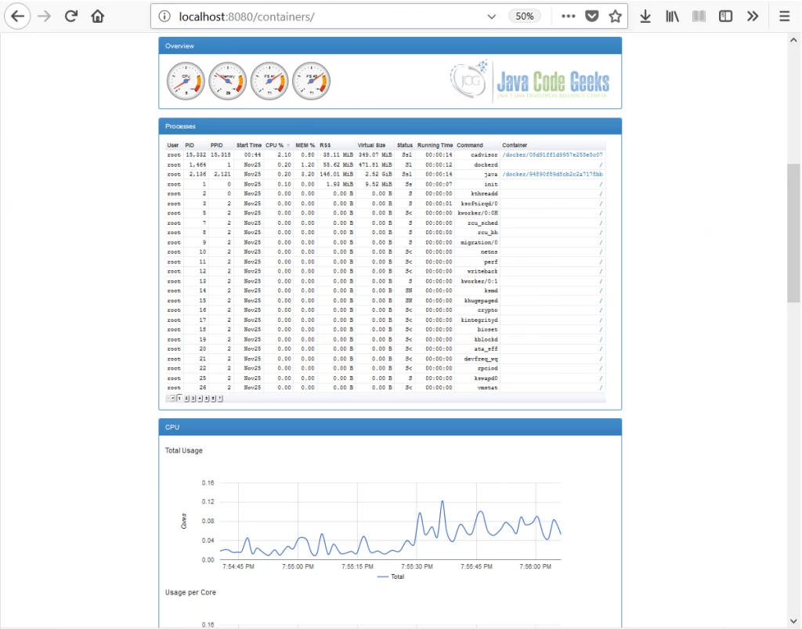802x629 pixels.
Task: Open the java /docker/94890 container link
Action: [552, 175]
